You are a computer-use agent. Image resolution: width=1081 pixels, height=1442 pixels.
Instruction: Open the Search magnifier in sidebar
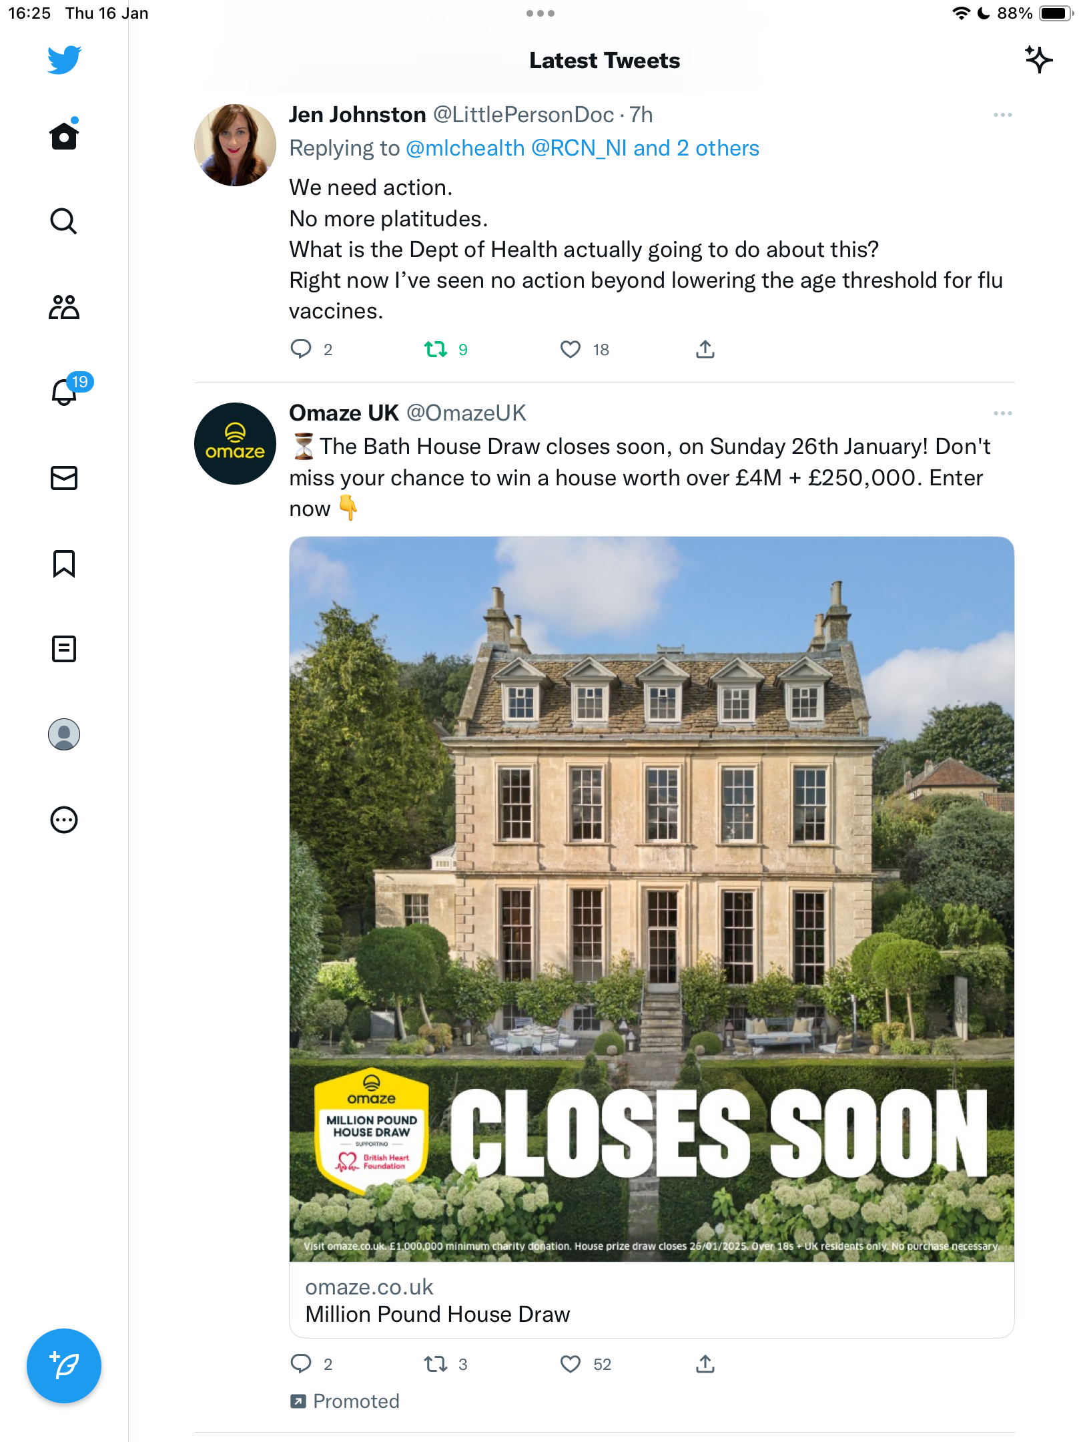point(64,221)
